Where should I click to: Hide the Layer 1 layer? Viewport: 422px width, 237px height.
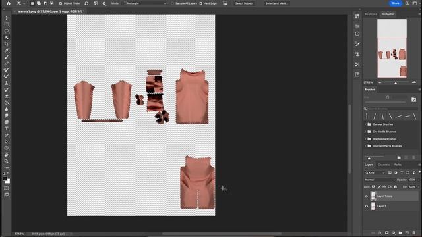pyautogui.click(x=367, y=206)
